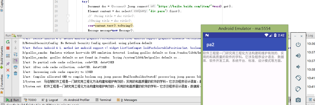
Task: Open the 6: Logcat tab
Action: (x=50, y=100)
